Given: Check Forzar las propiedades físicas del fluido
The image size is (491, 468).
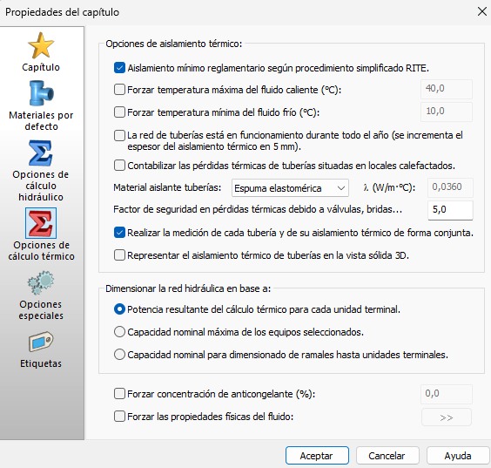Looking at the screenshot, I should click(119, 417).
